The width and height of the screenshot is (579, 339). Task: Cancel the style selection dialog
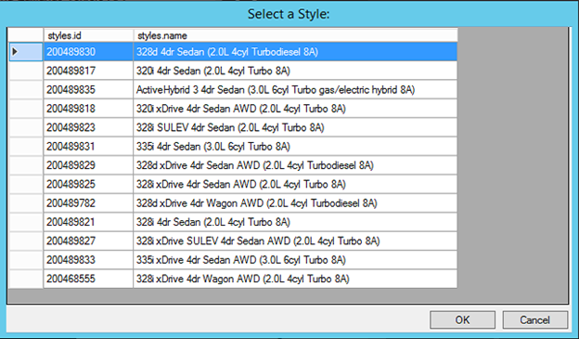(534, 319)
